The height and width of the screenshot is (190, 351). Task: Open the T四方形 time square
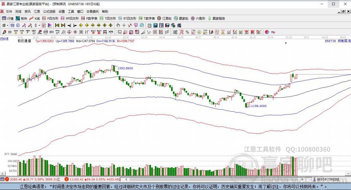[108, 19]
